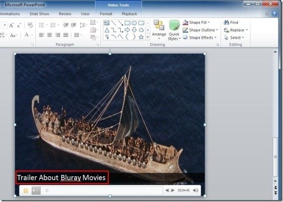Mute the video via speaker icon

click(x=196, y=190)
